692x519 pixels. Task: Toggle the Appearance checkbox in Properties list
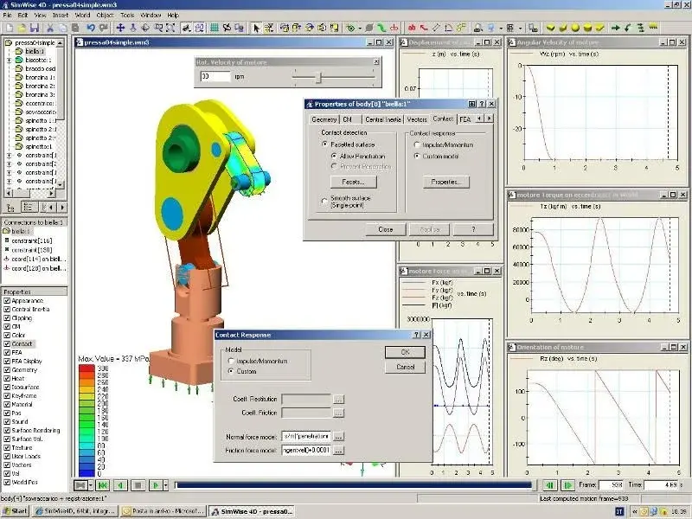(7, 301)
